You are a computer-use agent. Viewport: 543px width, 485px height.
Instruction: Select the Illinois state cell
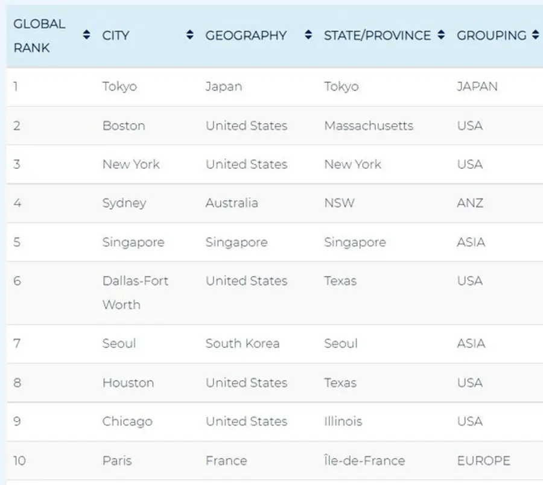(x=343, y=421)
